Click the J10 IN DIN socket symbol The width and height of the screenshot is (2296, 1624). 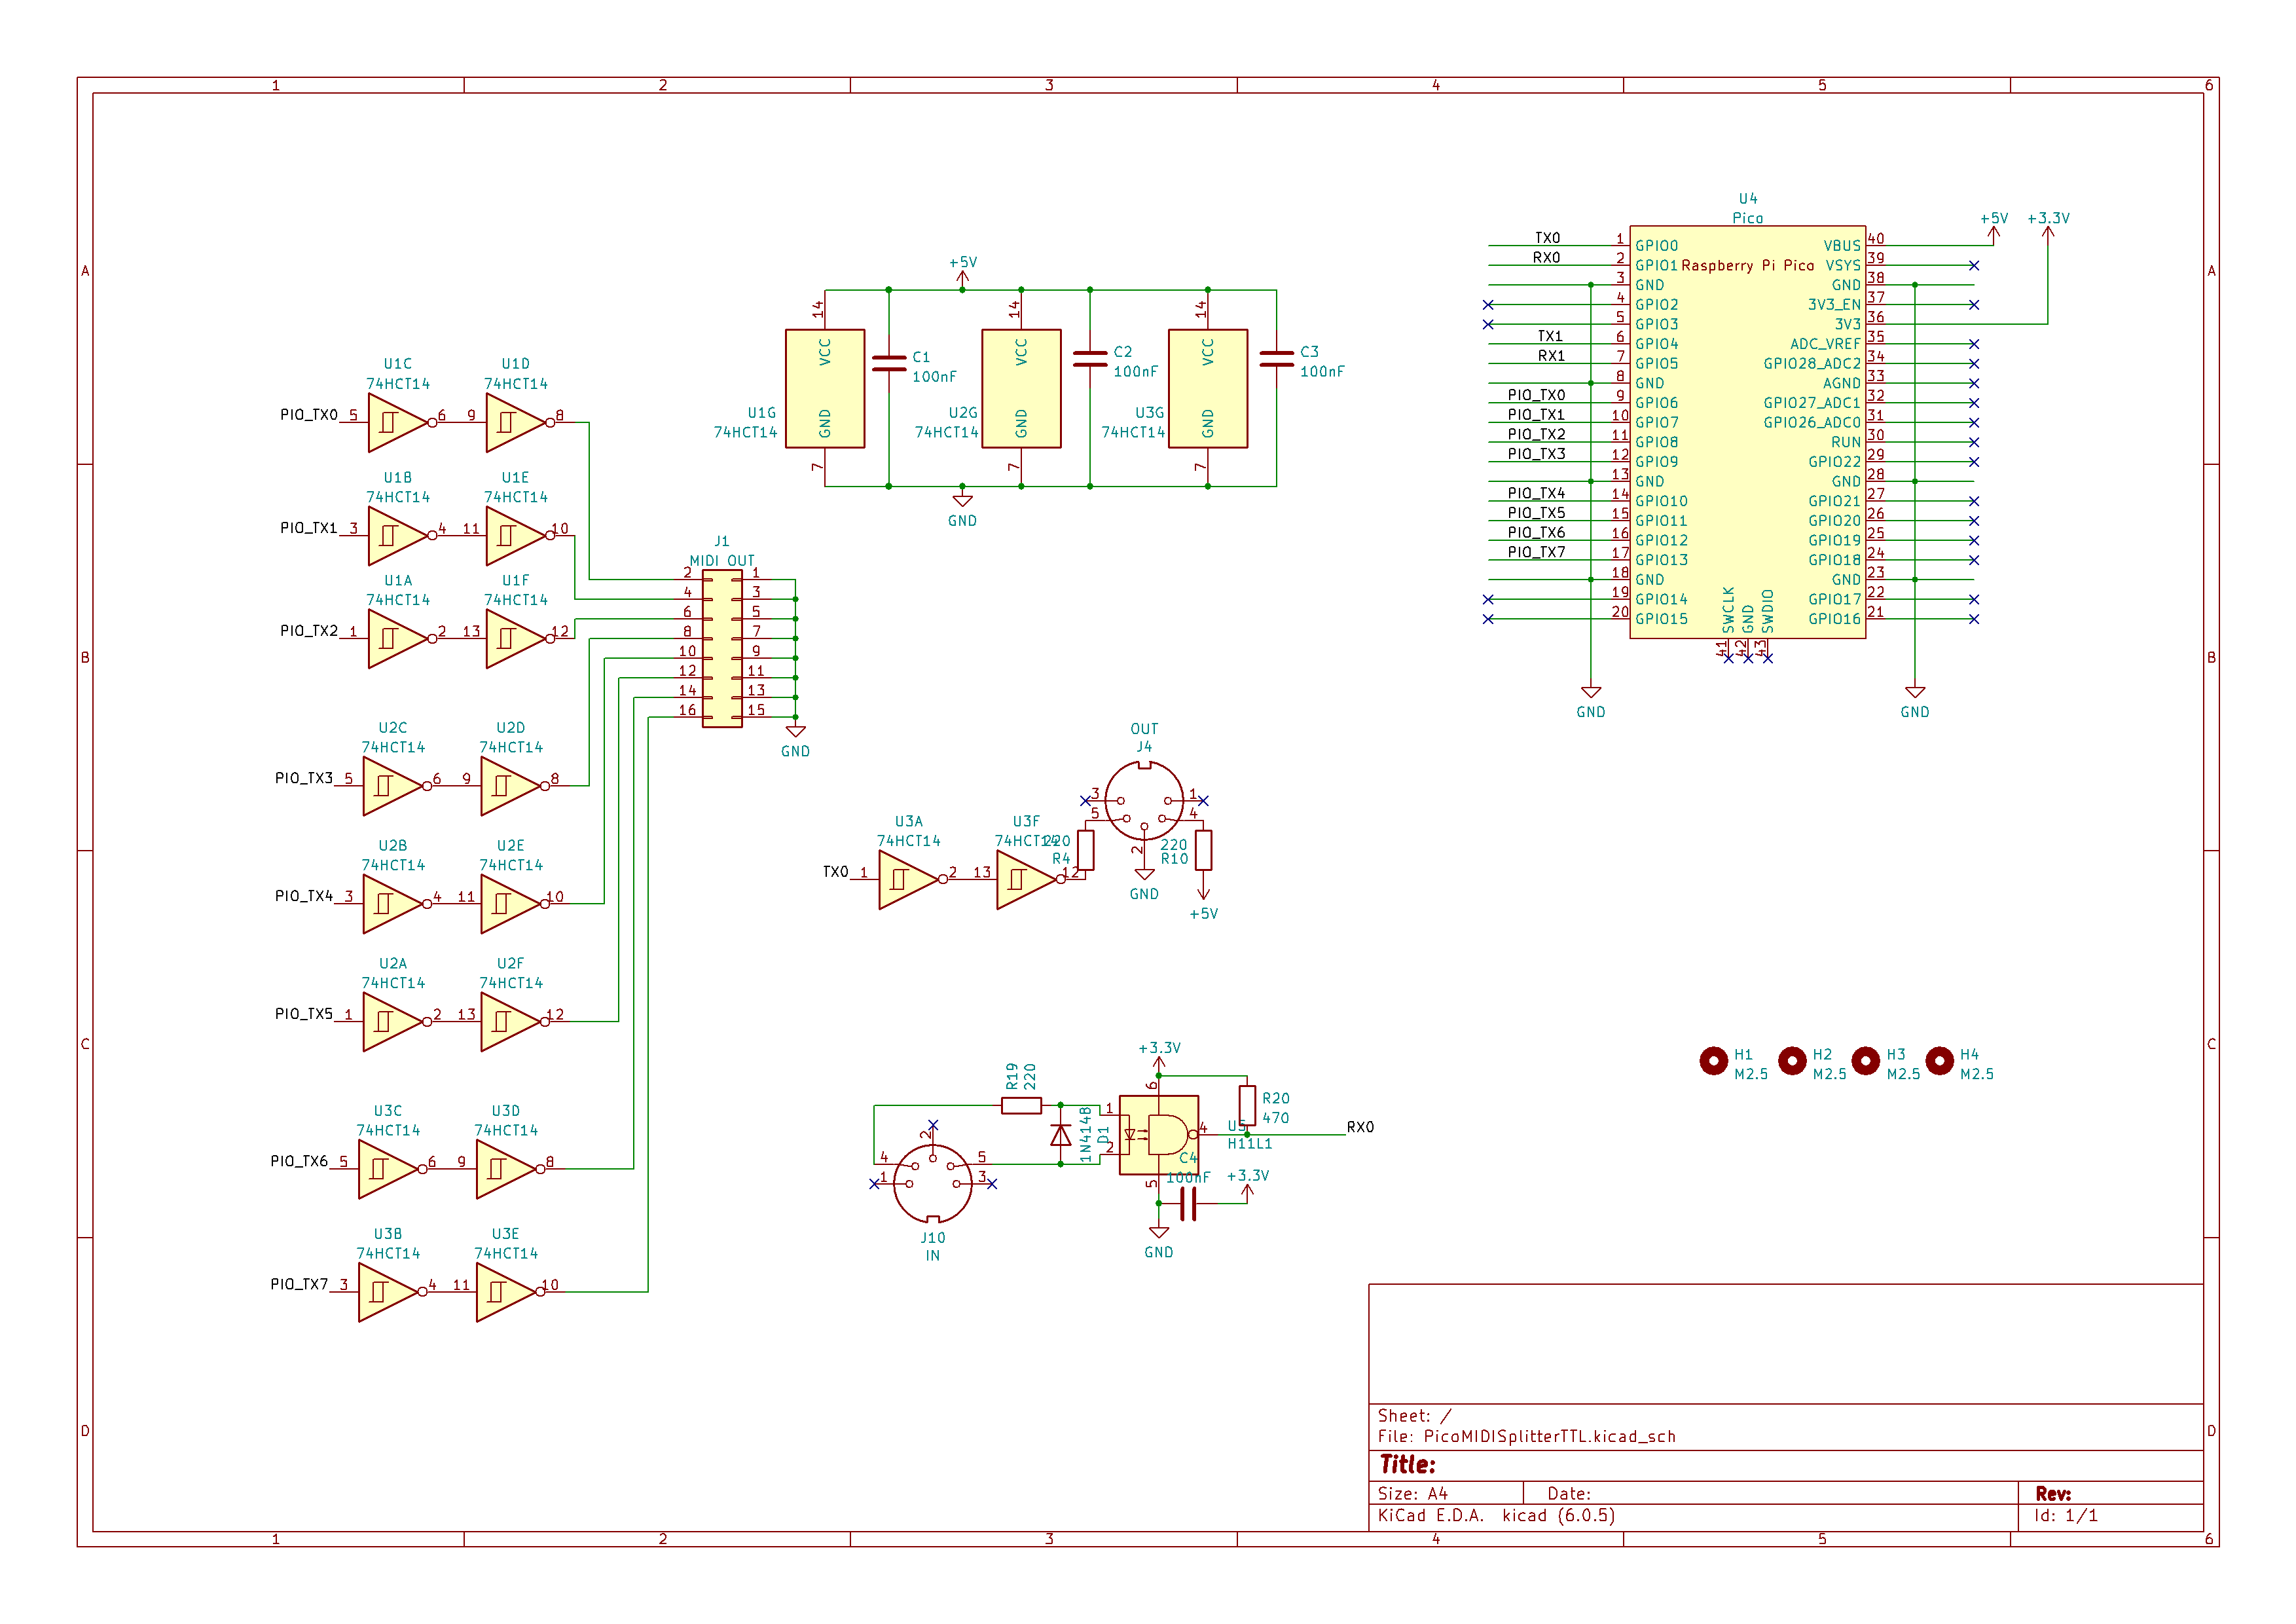(x=932, y=1184)
